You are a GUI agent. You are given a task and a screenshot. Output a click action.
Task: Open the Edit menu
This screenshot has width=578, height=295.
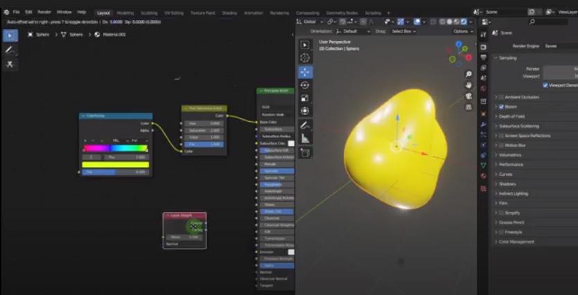coord(28,12)
